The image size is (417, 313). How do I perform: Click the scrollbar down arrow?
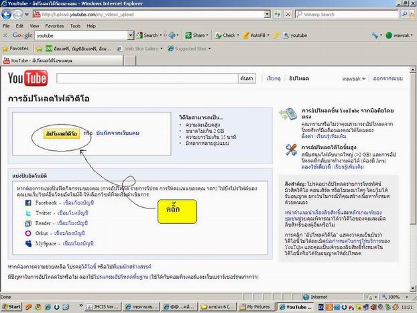point(413,288)
